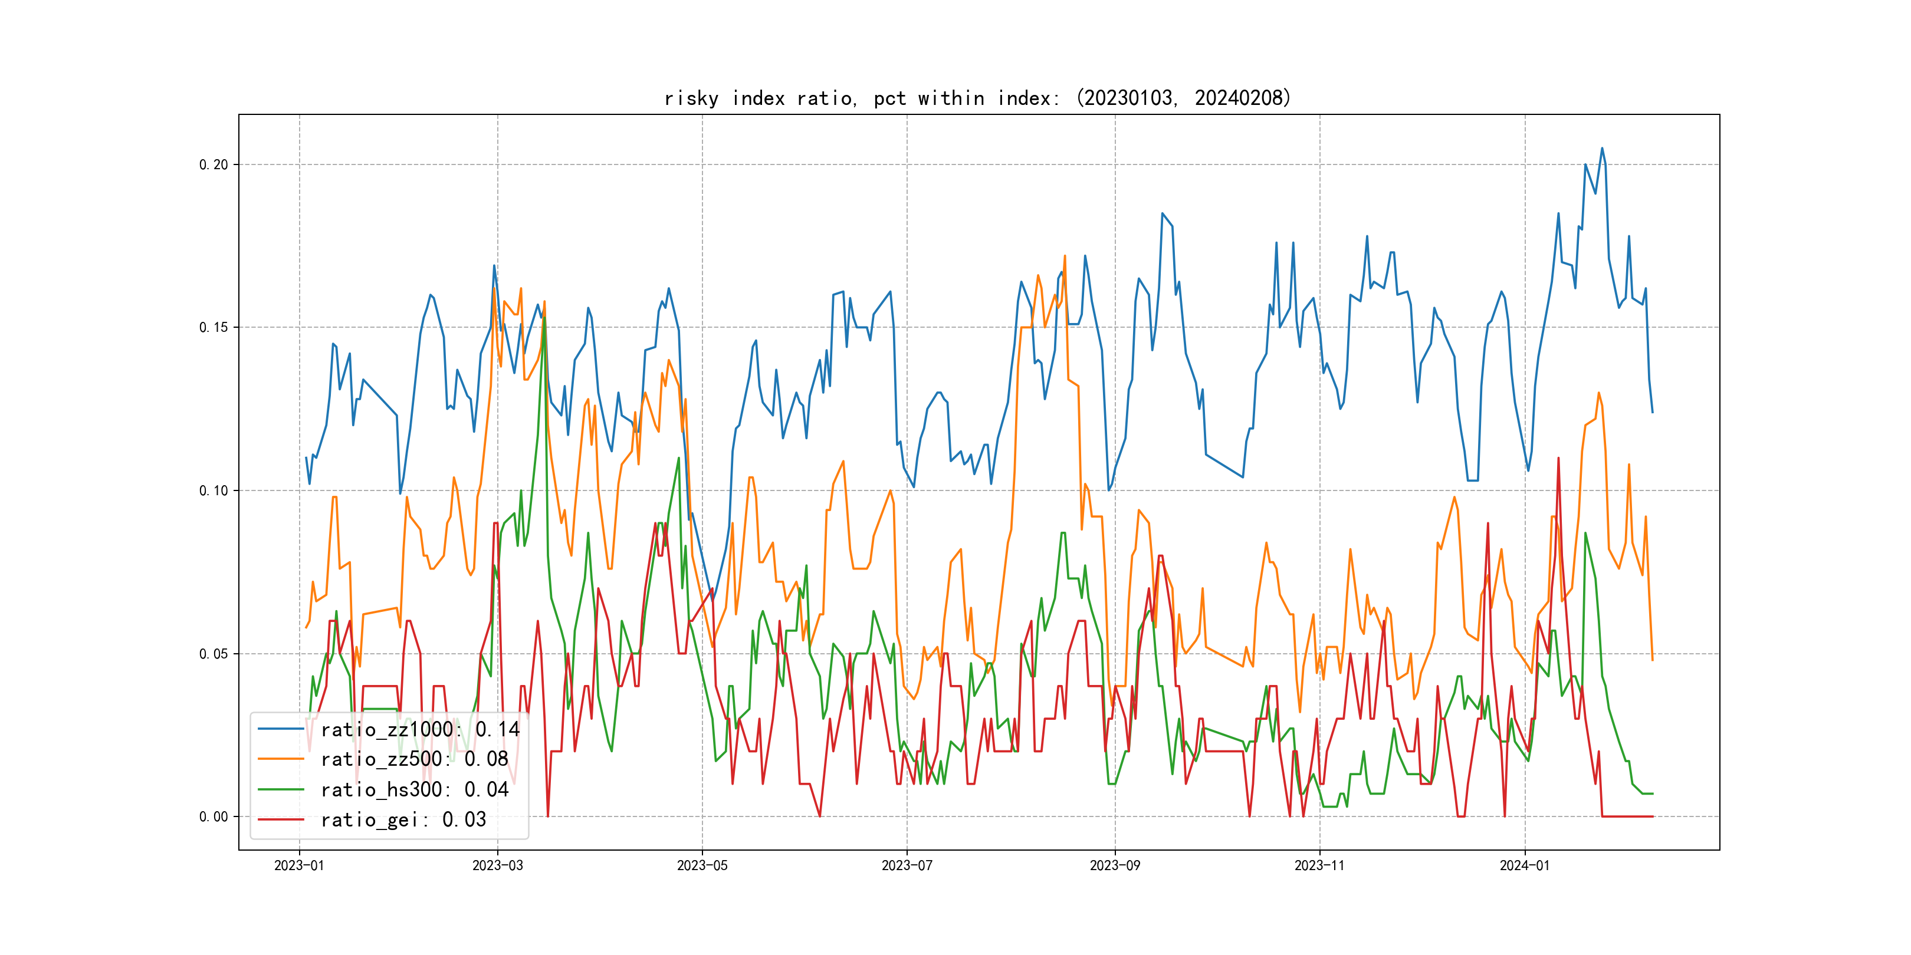
Task: Click the 0.10 y-axis tick label
Action: [x=213, y=491]
